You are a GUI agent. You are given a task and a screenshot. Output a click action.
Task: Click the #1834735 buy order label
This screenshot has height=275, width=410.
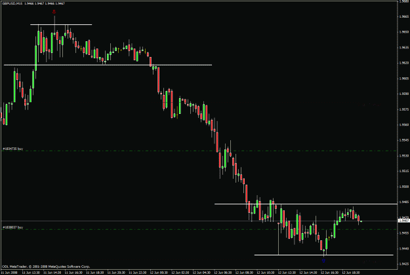pyautogui.click(x=13, y=149)
